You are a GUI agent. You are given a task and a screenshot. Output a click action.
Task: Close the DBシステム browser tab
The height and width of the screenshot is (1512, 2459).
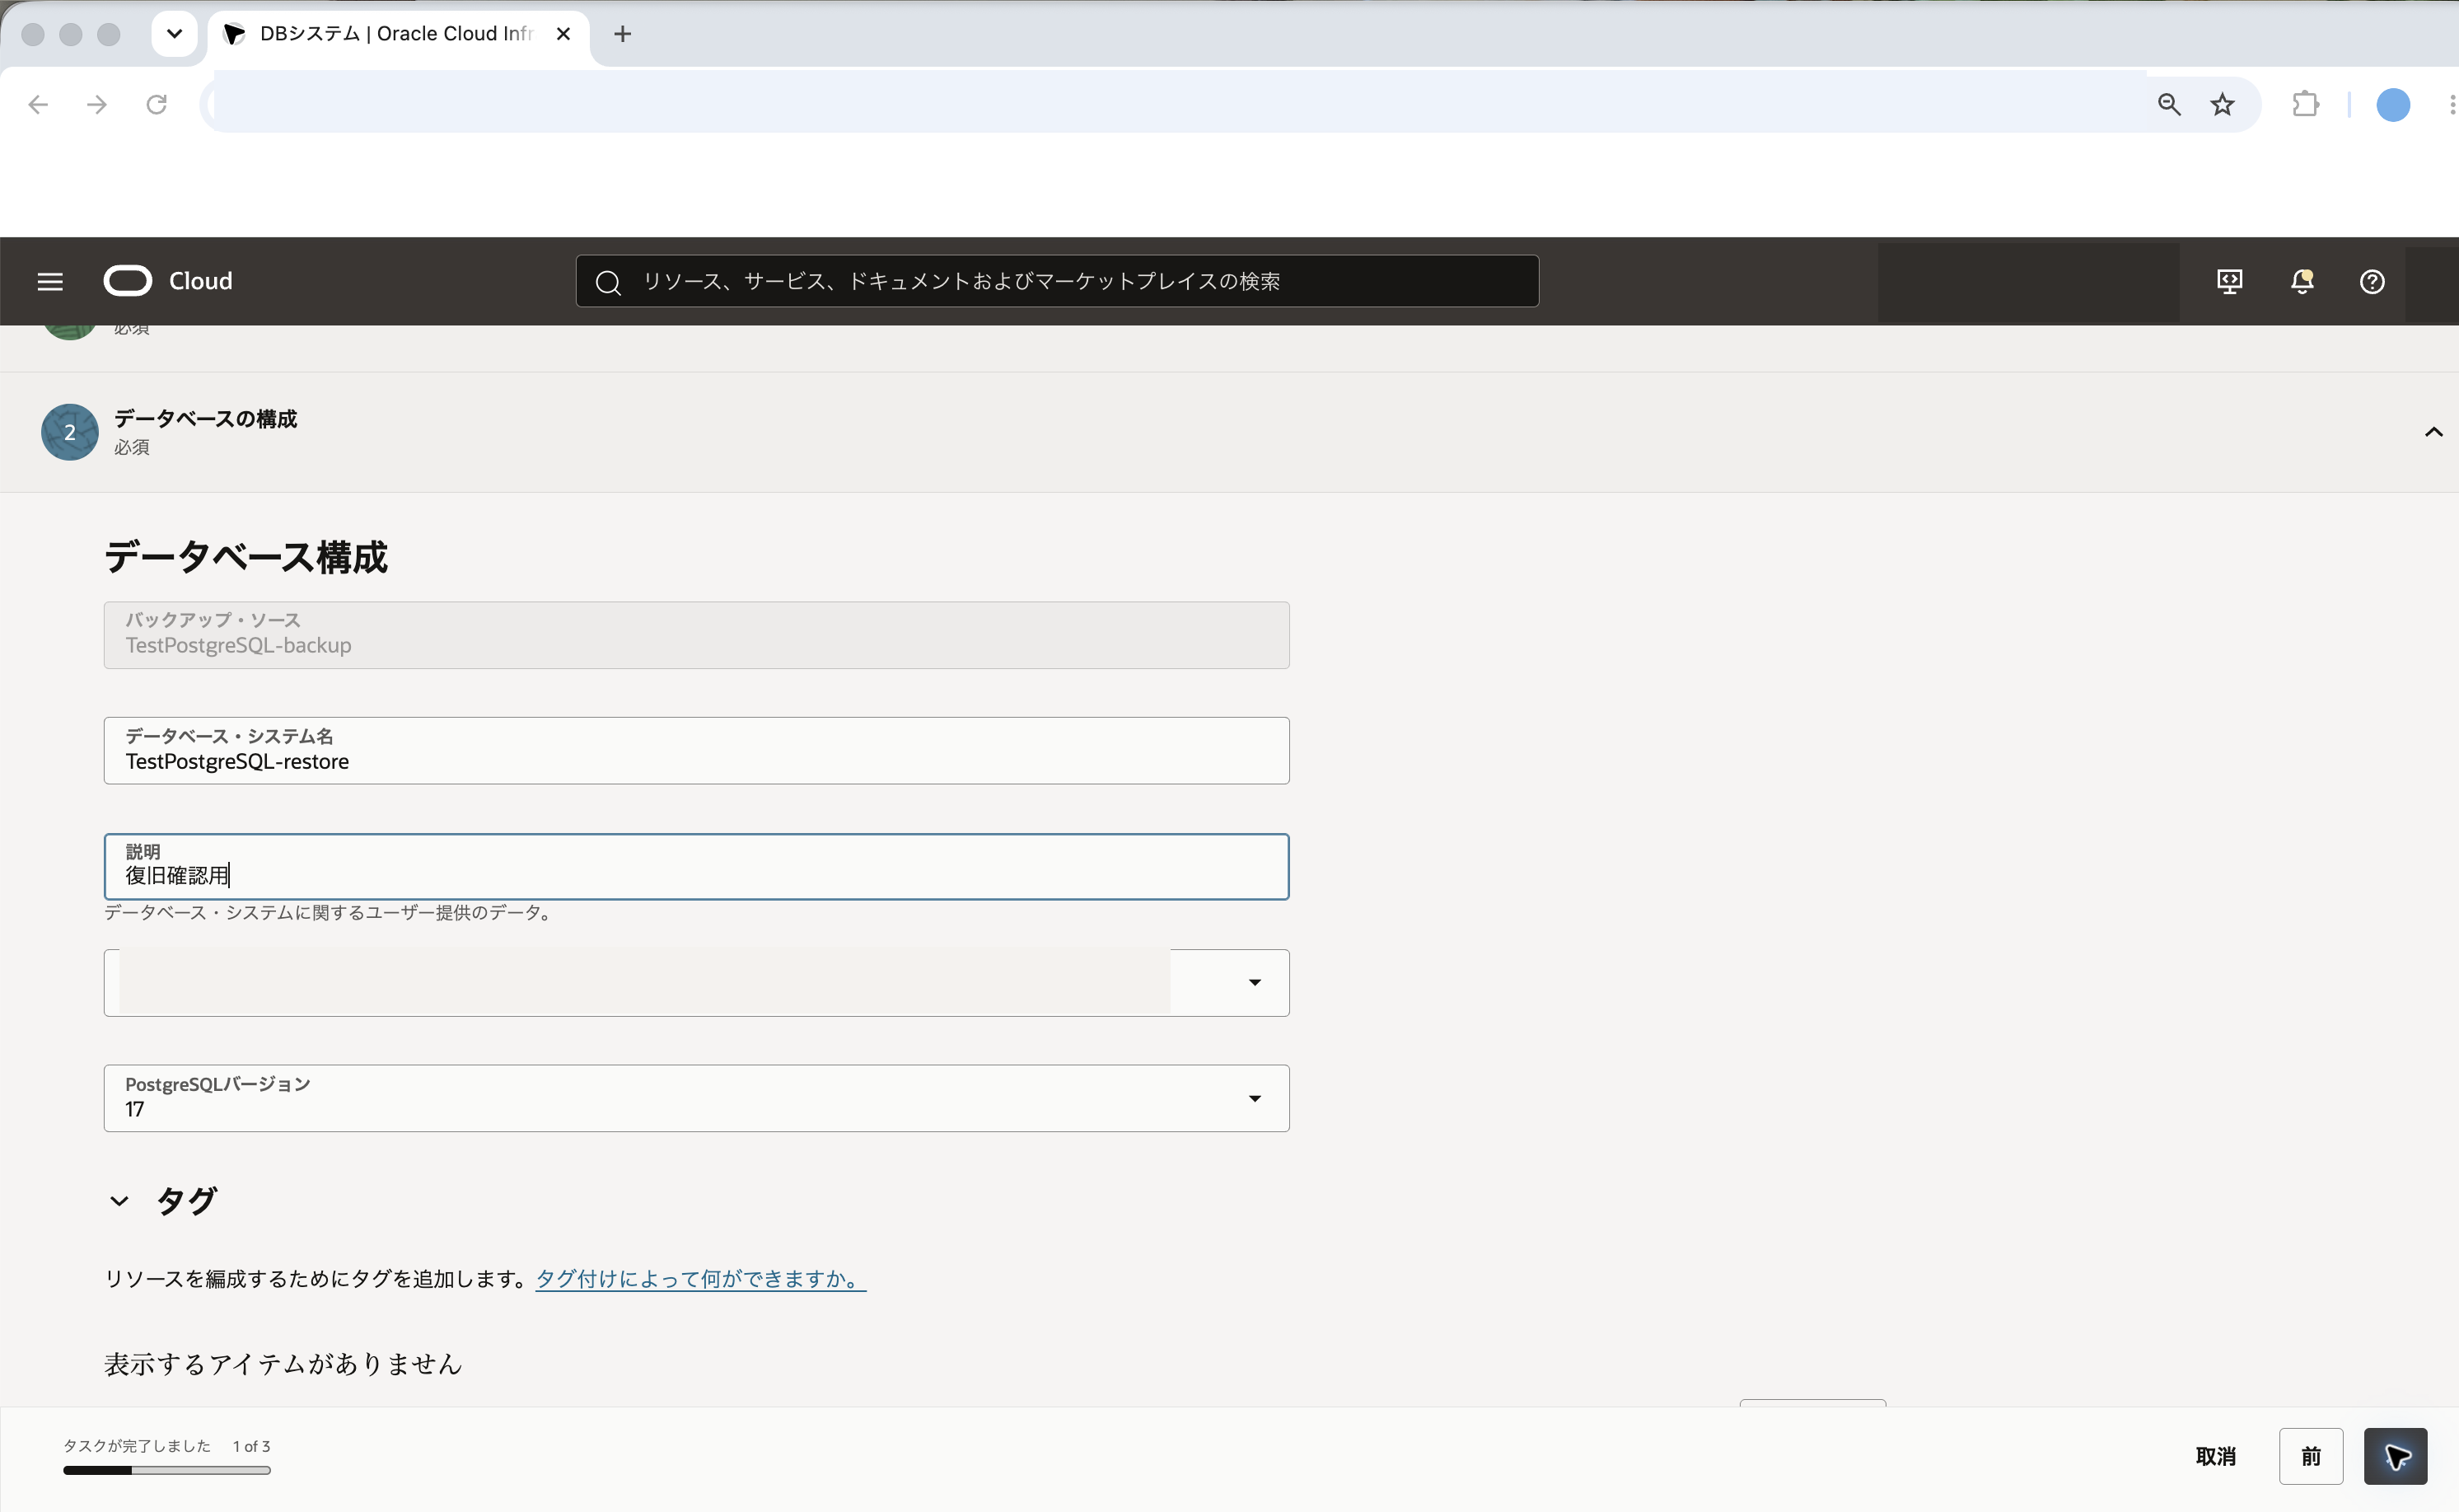pyautogui.click(x=563, y=34)
